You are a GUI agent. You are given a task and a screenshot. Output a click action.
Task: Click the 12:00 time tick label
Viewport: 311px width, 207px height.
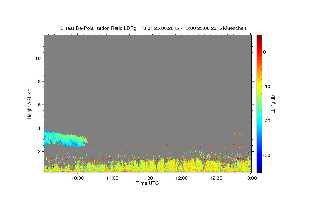click(181, 178)
